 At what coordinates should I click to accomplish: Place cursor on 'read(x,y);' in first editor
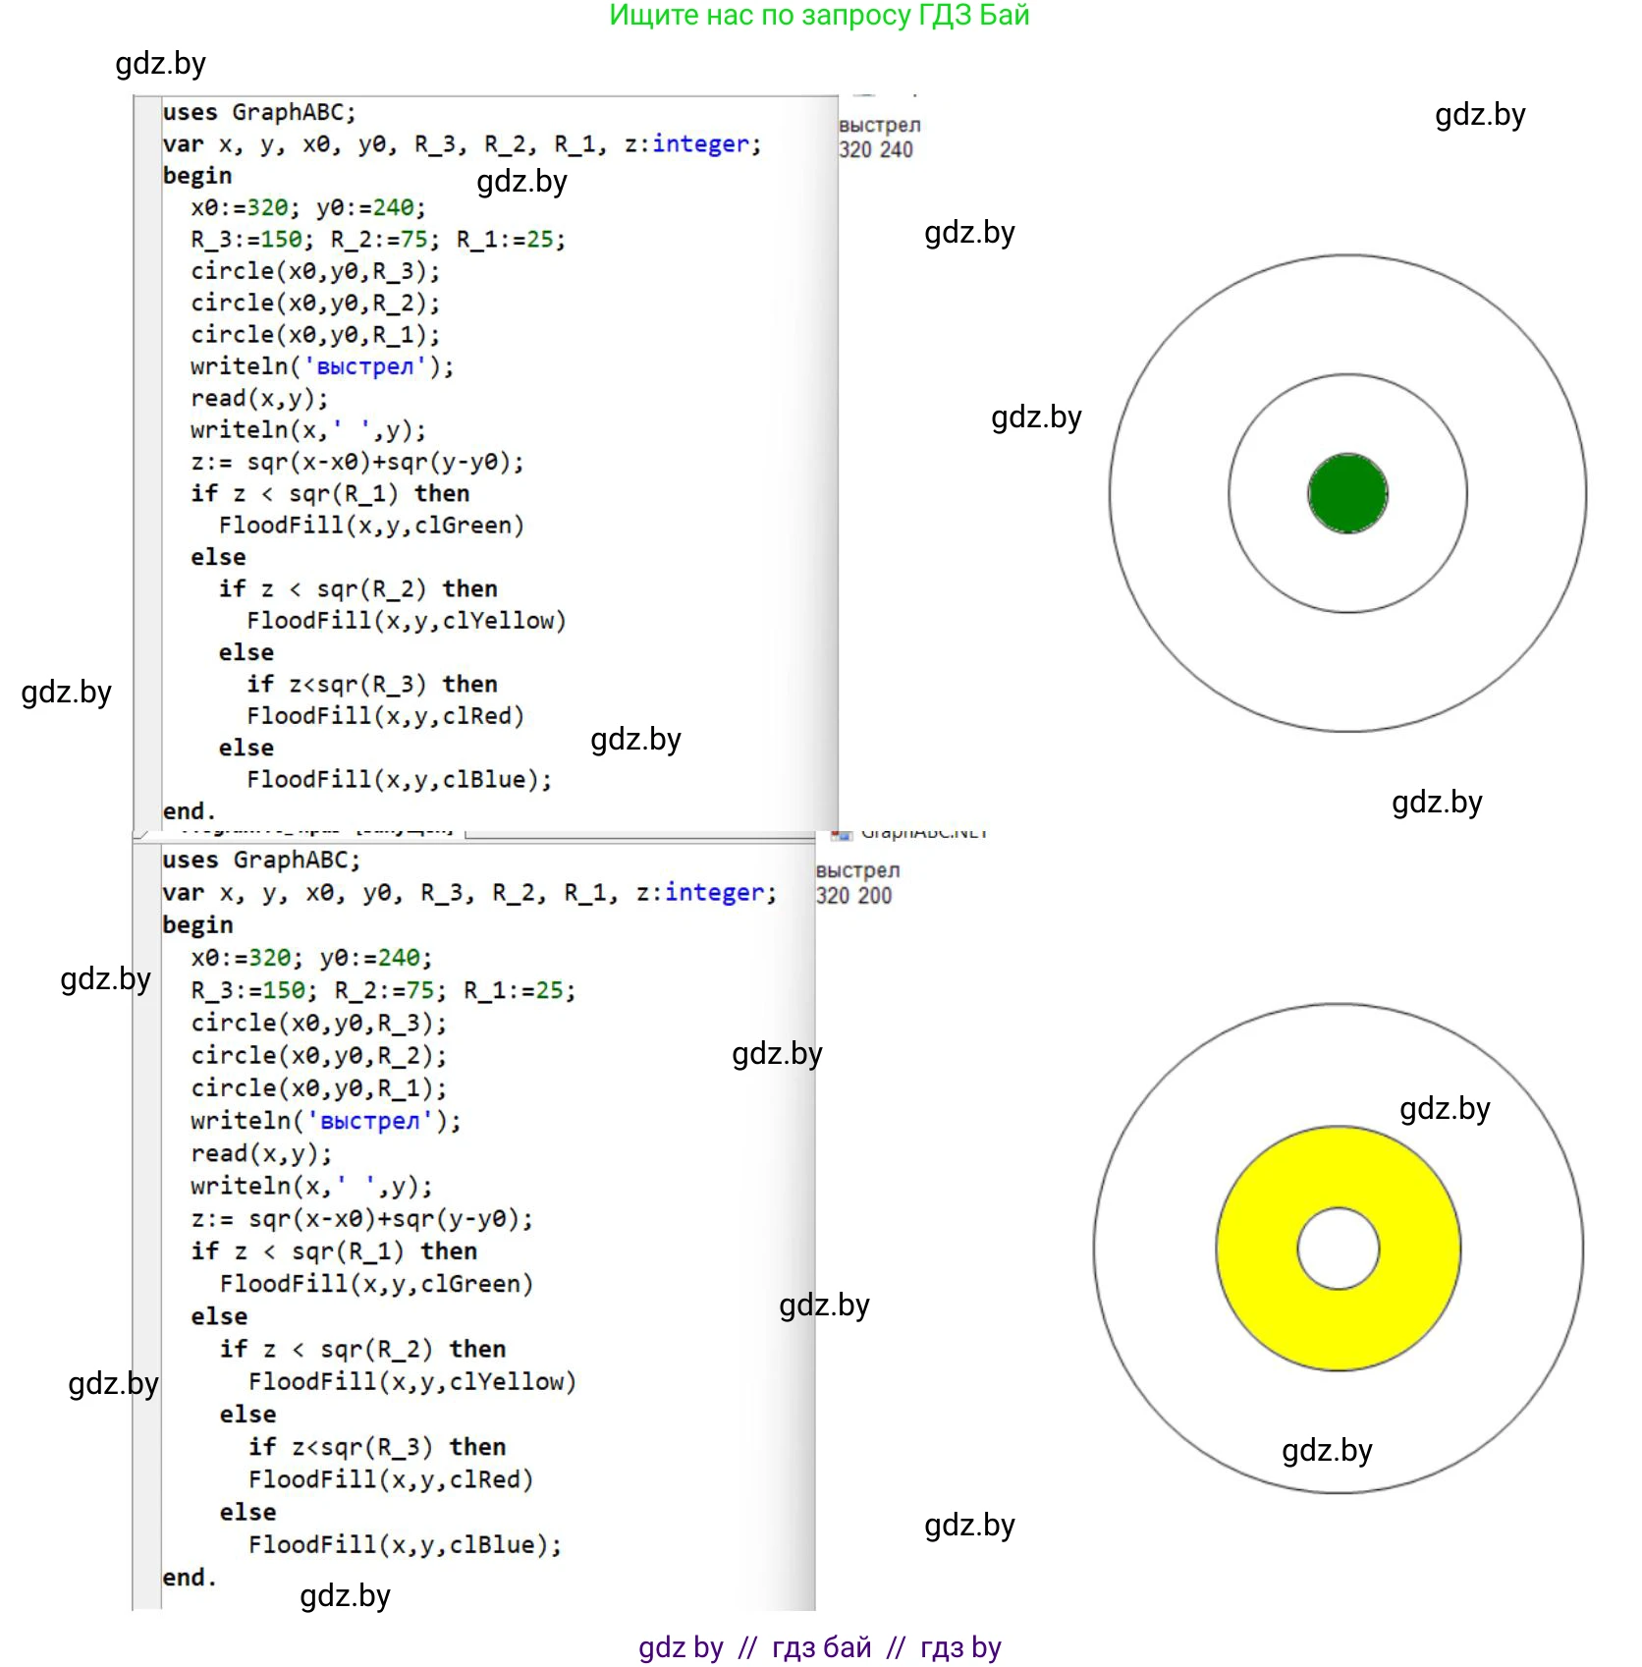[259, 398]
